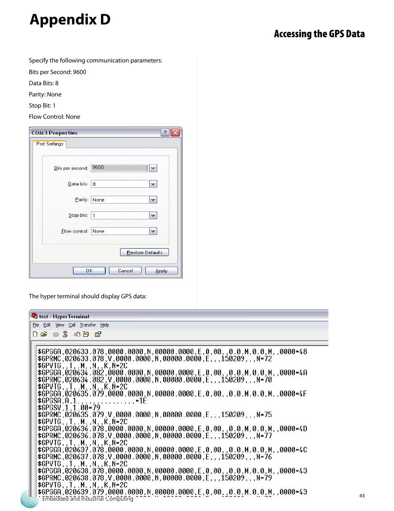Open the Transfer menu in HyperTerminal
Viewport: 394px width, 511px height.
click(x=88, y=325)
